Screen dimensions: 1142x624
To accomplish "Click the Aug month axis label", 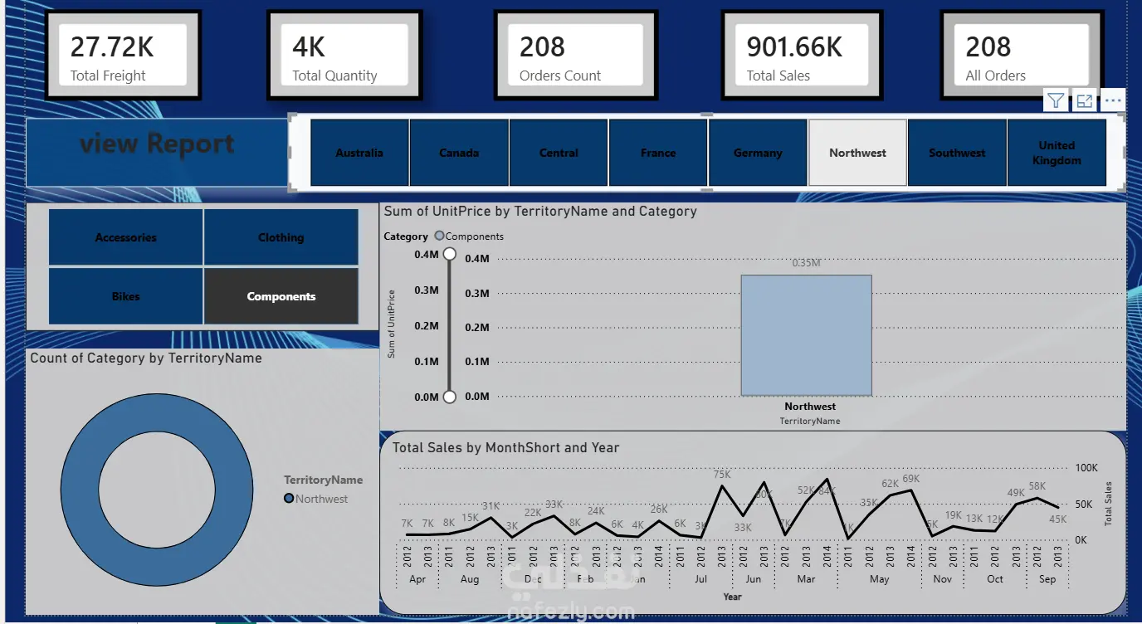I will coord(470,579).
